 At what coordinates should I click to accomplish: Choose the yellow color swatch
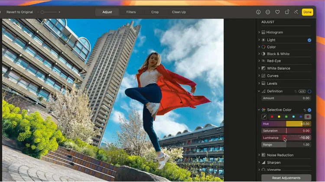click(279, 117)
